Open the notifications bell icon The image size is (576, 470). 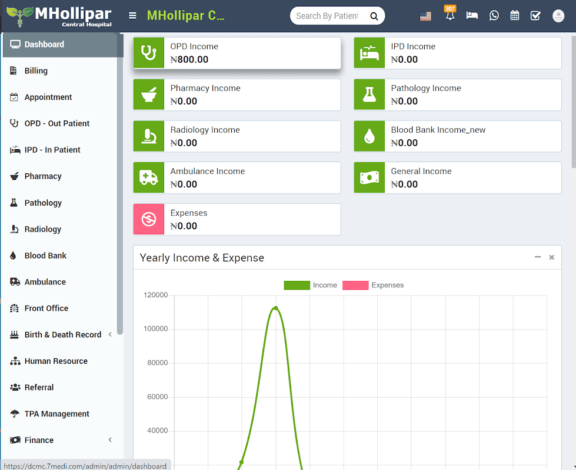pyautogui.click(x=450, y=14)
